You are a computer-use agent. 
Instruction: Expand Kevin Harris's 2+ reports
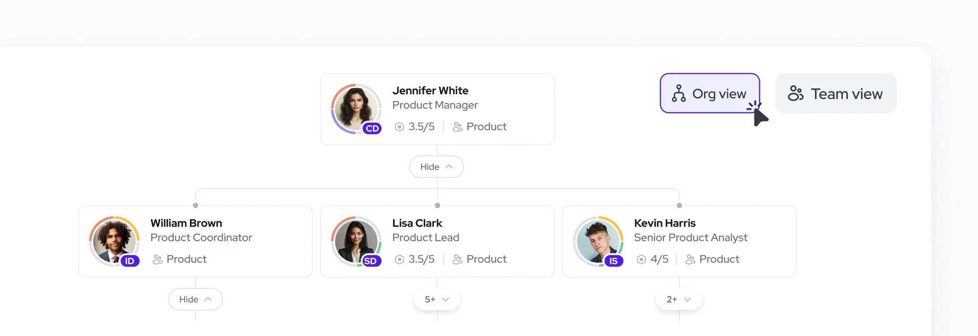click(679, 299)
